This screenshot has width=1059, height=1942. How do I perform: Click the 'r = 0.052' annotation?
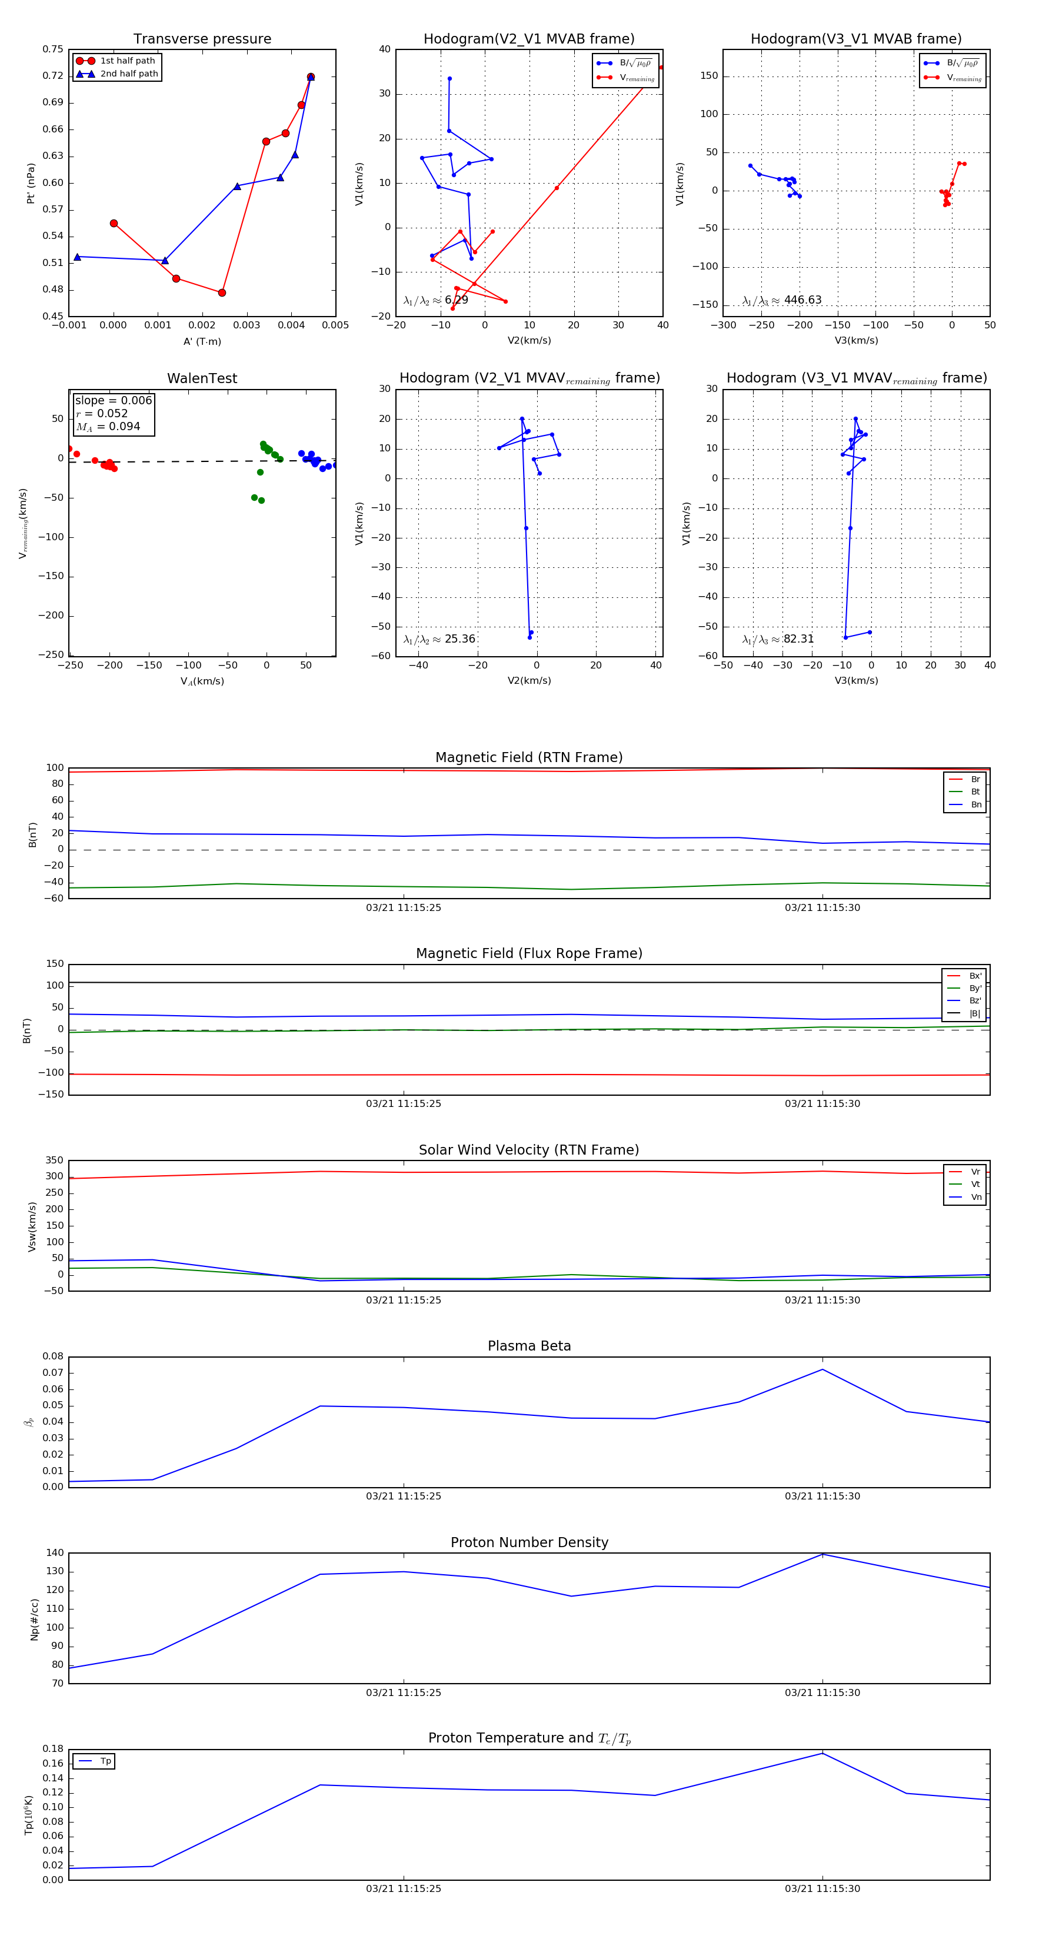[x=102, y=414]
